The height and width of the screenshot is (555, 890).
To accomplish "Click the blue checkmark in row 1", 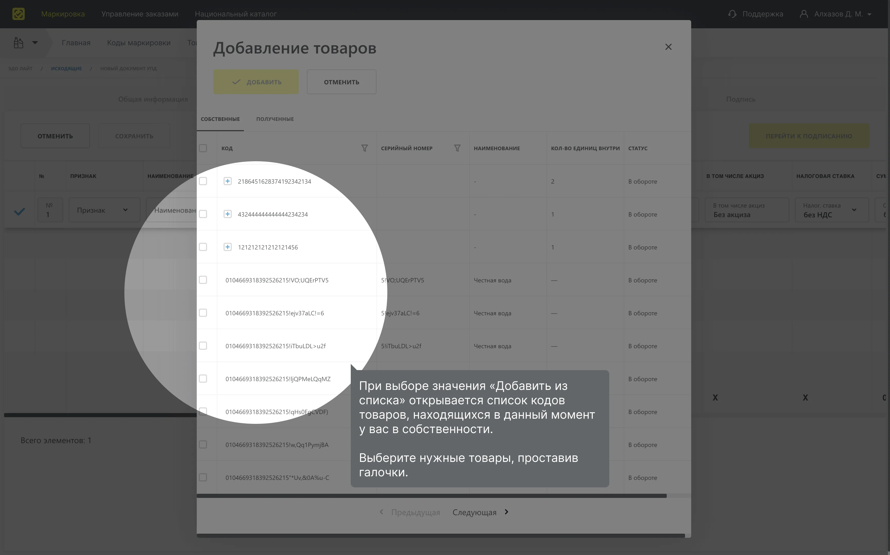I will (x=20, y=211).
